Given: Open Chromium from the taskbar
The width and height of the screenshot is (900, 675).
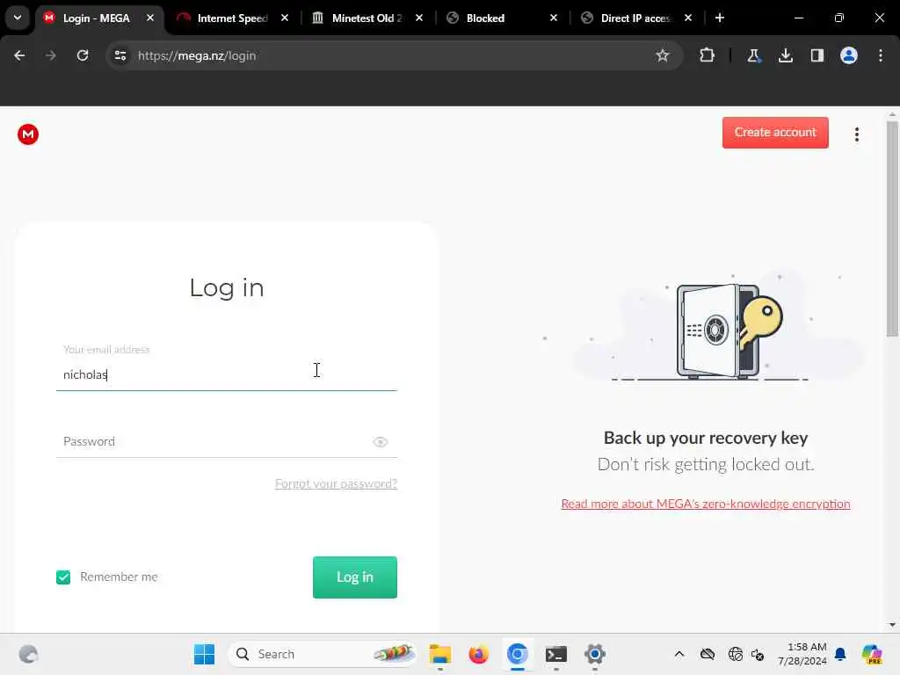Looking at the screenshot, I should (517, 654).
